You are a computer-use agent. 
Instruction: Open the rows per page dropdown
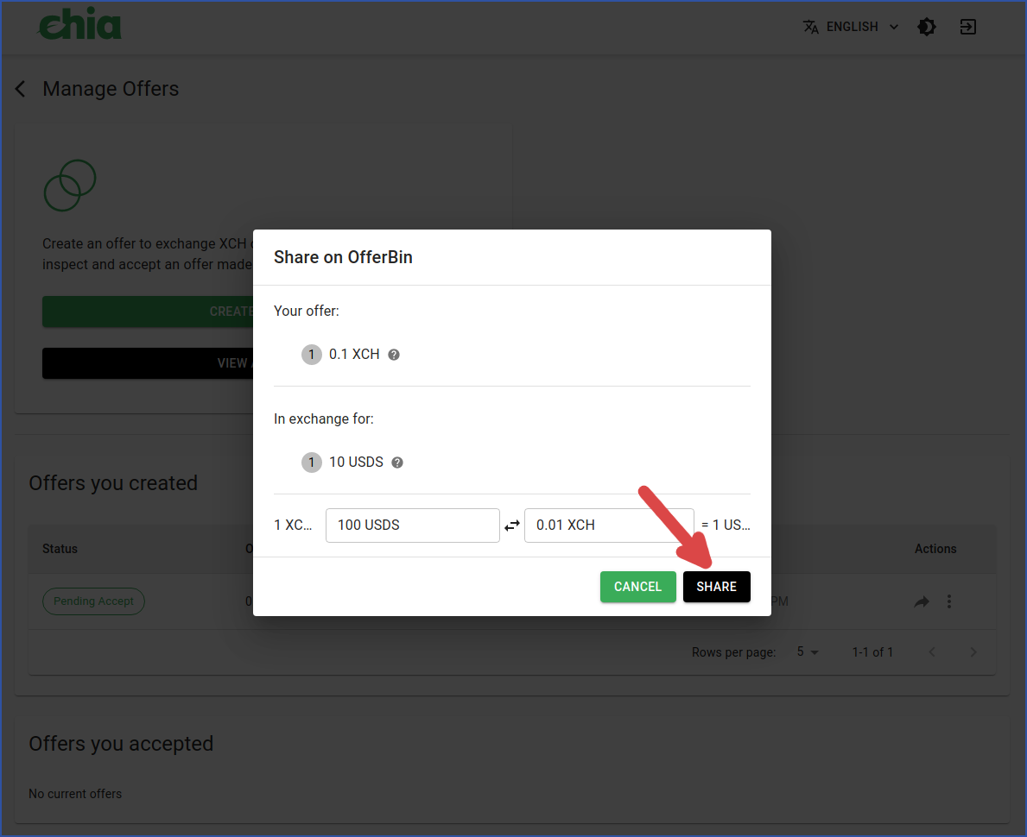pyautogui.click(x=808, y=651)
